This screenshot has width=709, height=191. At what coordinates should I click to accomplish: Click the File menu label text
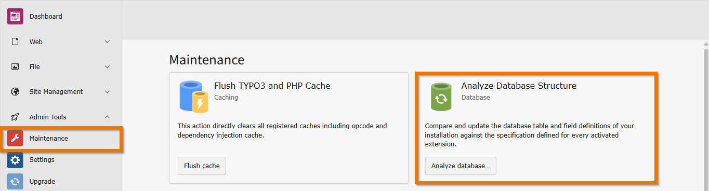pyautogui.click(x=34, y=66)
